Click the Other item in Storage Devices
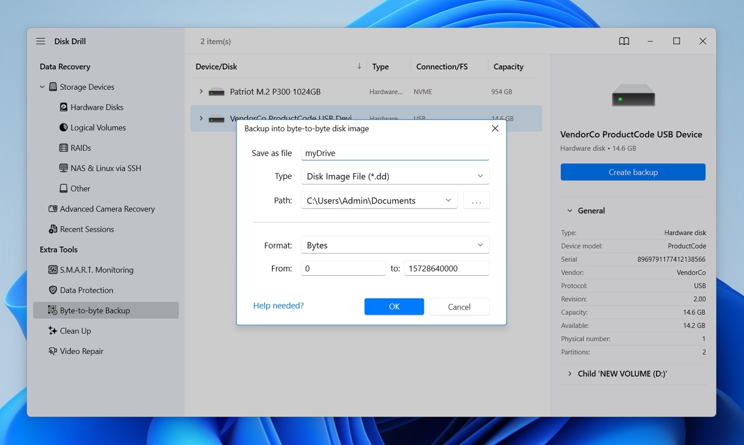 tap(80, 188)
